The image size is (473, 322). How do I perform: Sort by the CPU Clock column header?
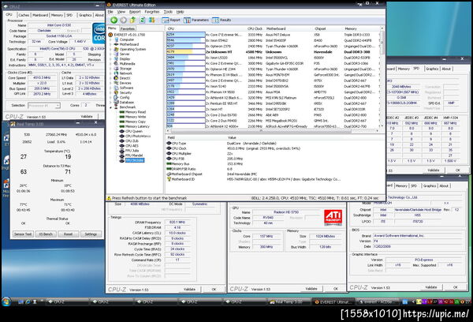(x=255, y=28)
